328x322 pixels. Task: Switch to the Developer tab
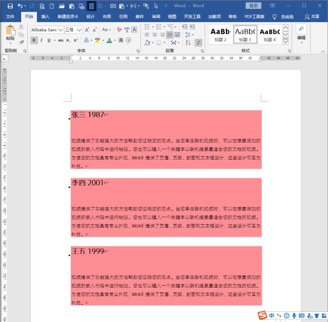tap(192, 17)
